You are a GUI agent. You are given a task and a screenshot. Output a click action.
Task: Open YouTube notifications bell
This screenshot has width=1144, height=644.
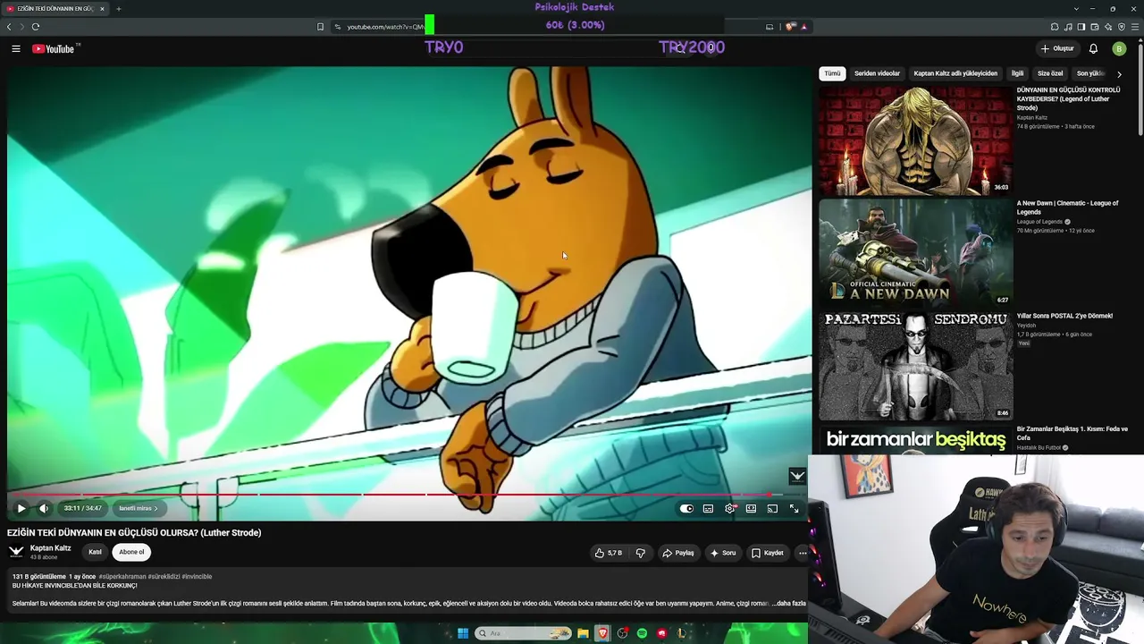(x=1093, y=48)
